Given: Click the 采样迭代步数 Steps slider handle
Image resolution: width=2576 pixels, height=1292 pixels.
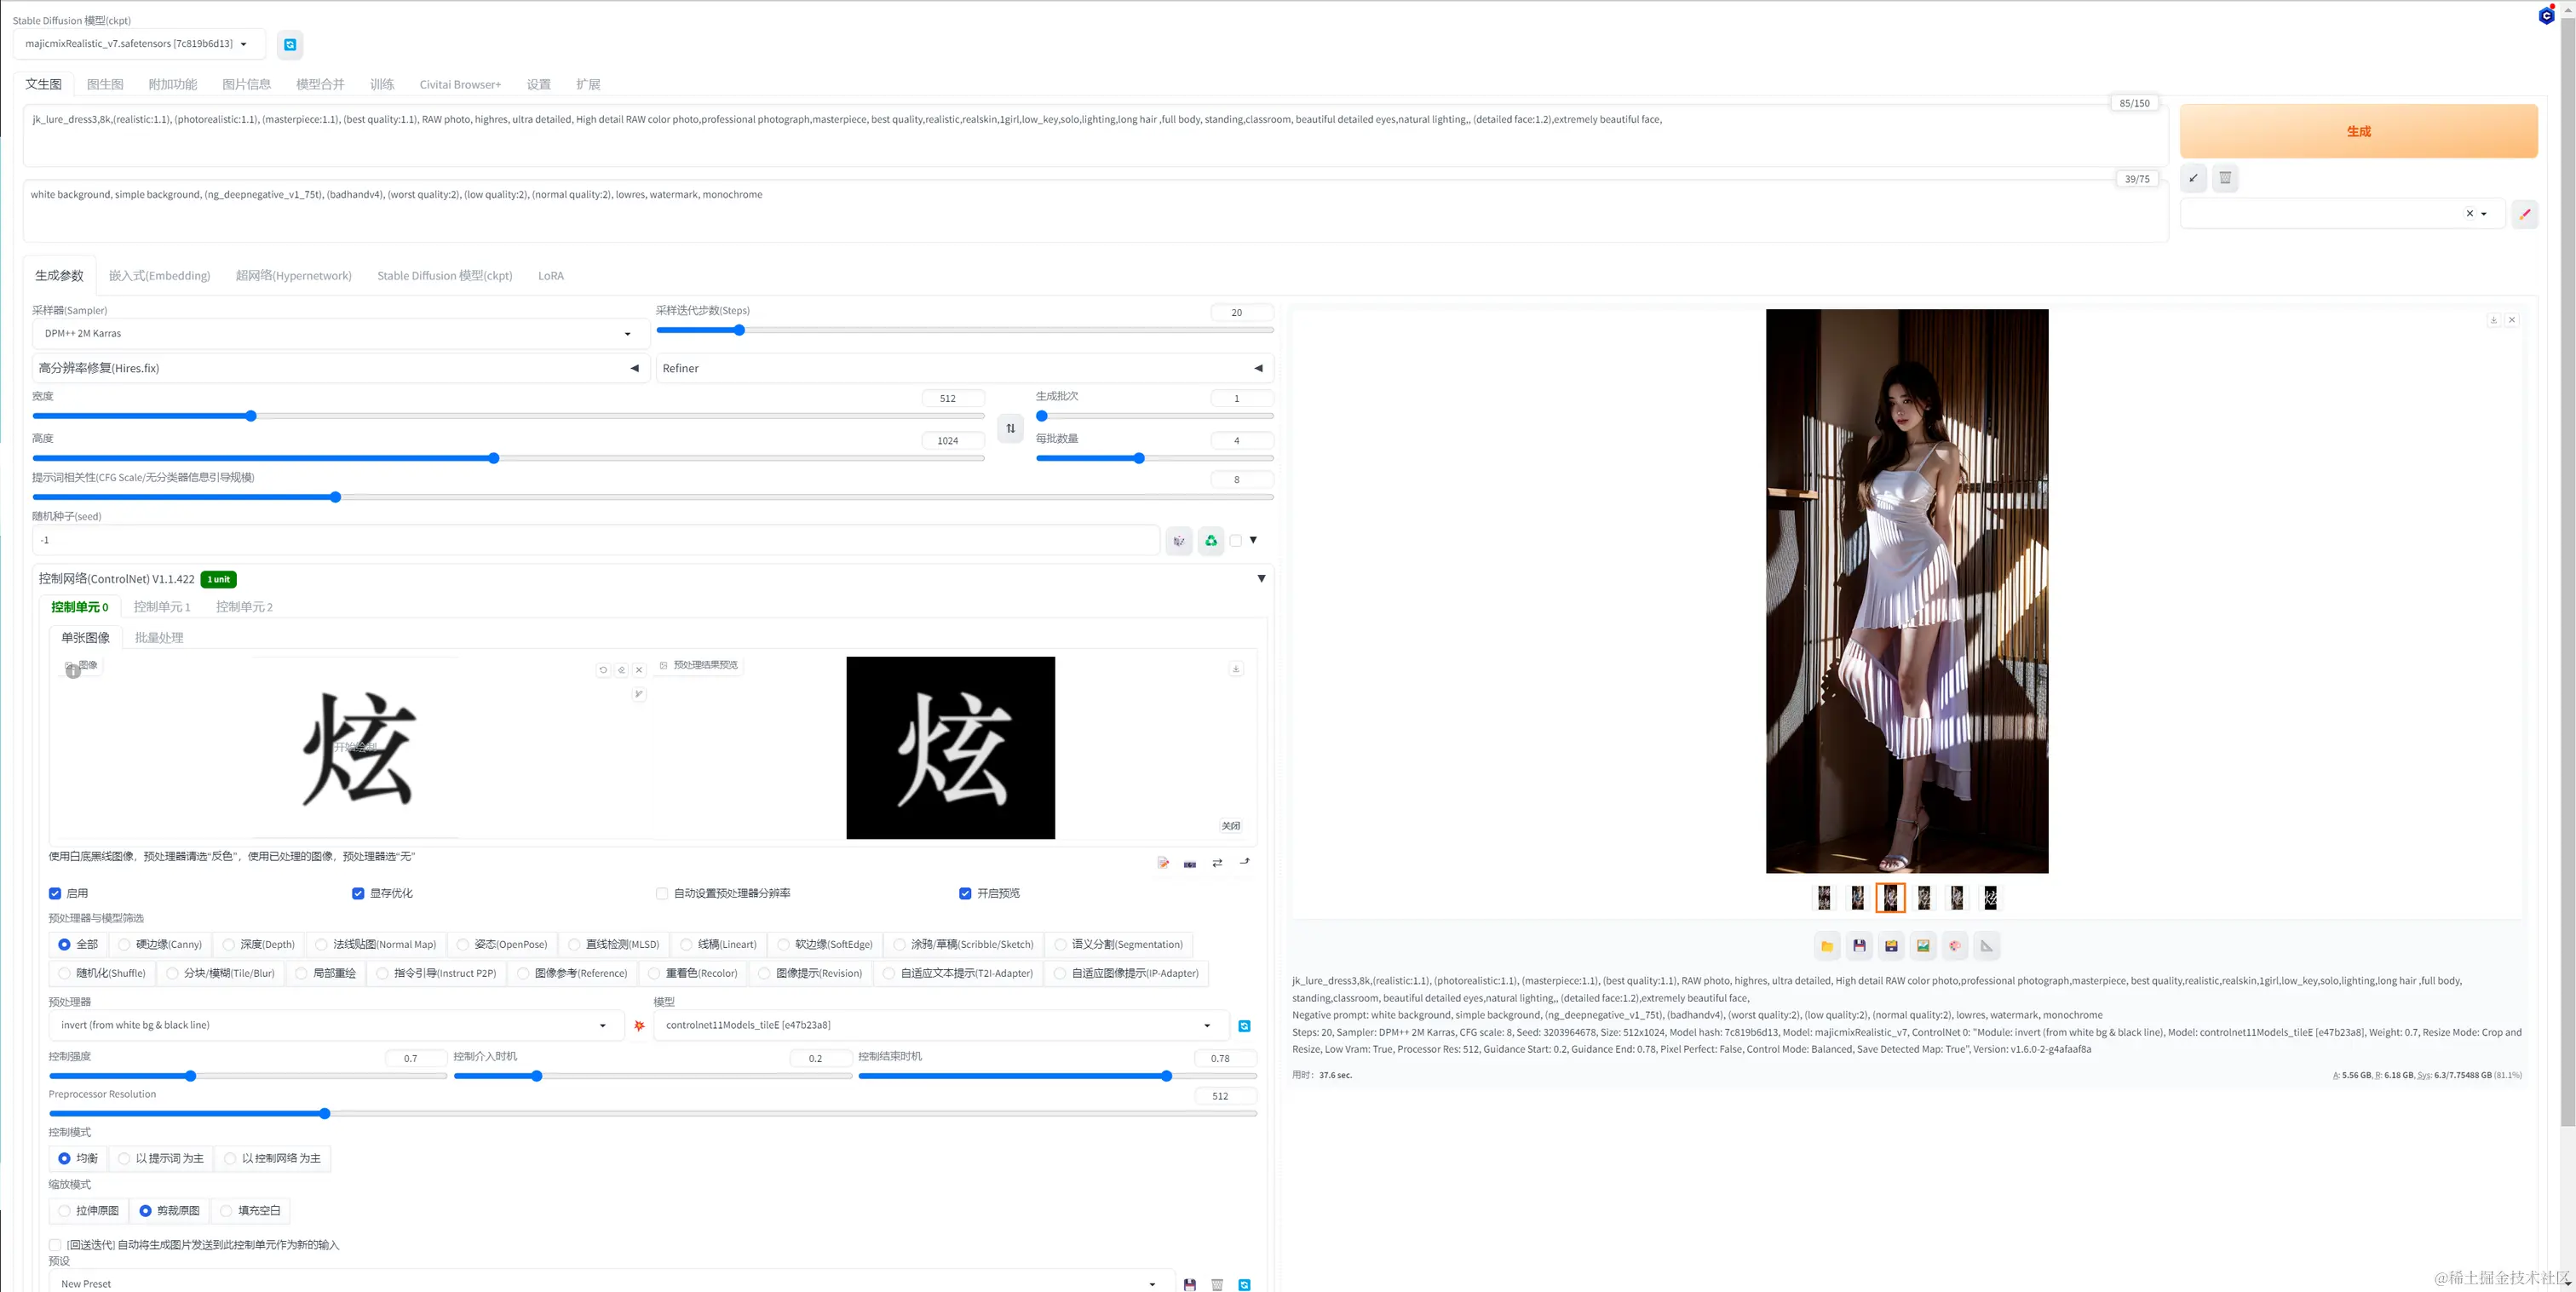Looking at the screenshot, I should [739, 330].
